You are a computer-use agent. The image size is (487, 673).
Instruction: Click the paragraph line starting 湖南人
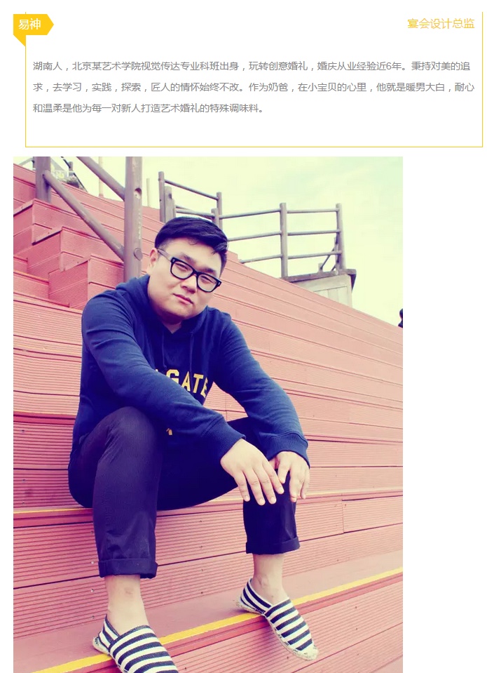(x=252, y=66)
